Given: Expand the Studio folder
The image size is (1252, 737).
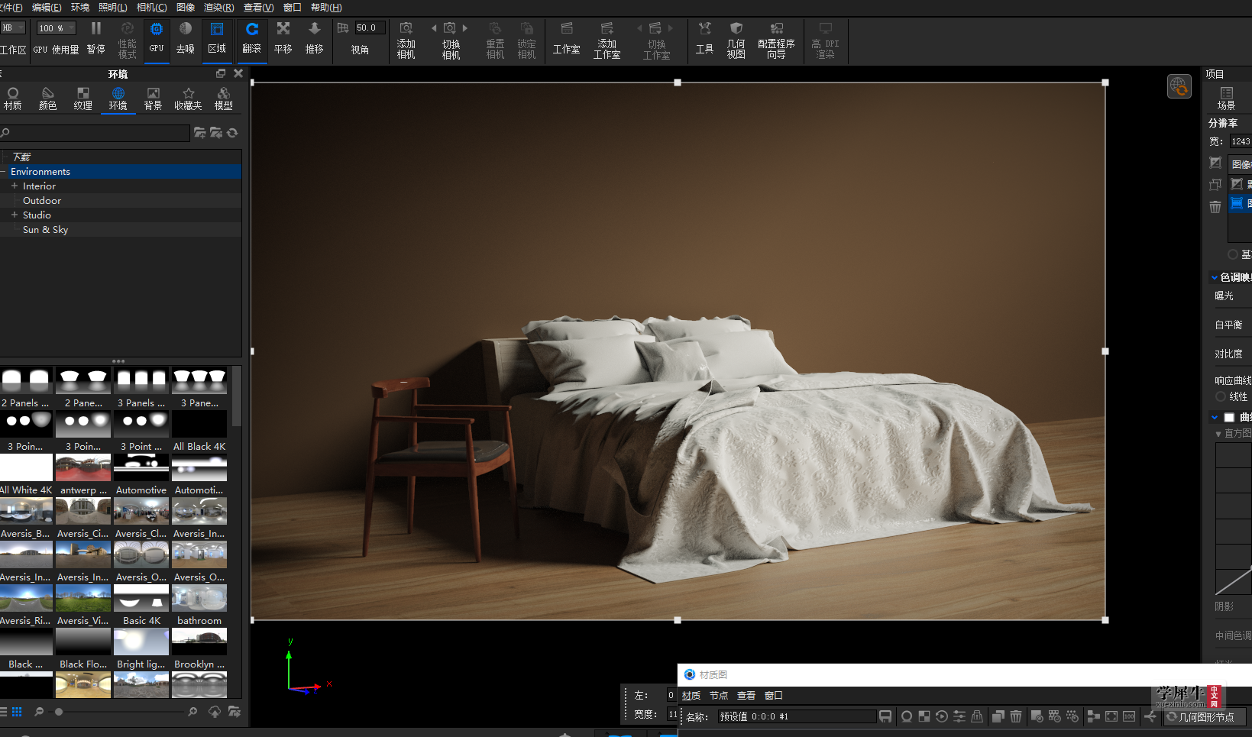Looking at the screenshot, I should pyautogui.click(x=14, y=215).
